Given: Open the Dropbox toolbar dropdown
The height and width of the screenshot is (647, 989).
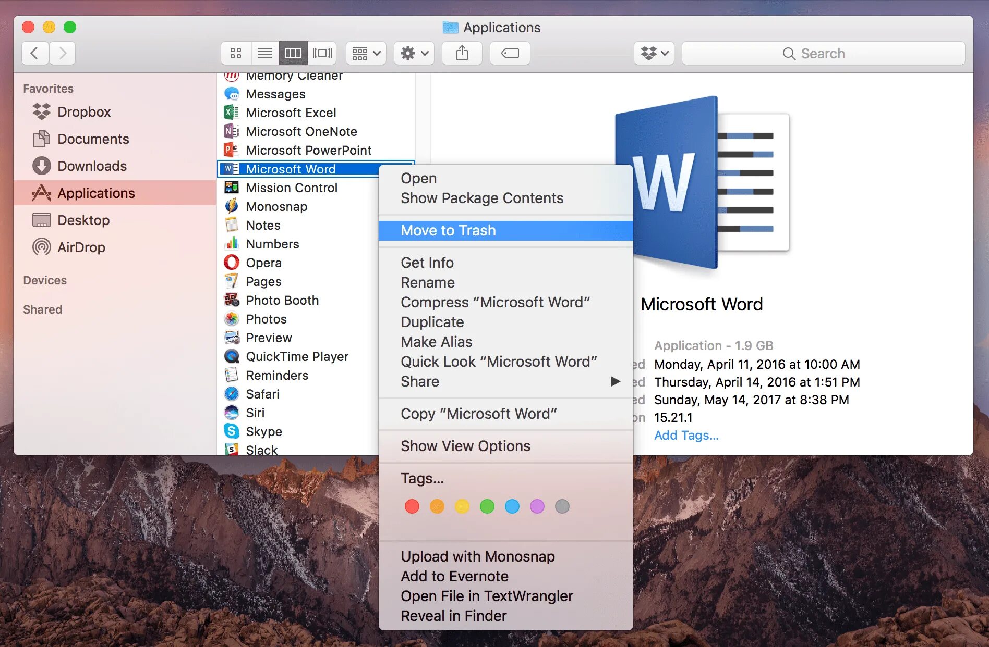Looking at the screenshot, I should tap(654, 53).
